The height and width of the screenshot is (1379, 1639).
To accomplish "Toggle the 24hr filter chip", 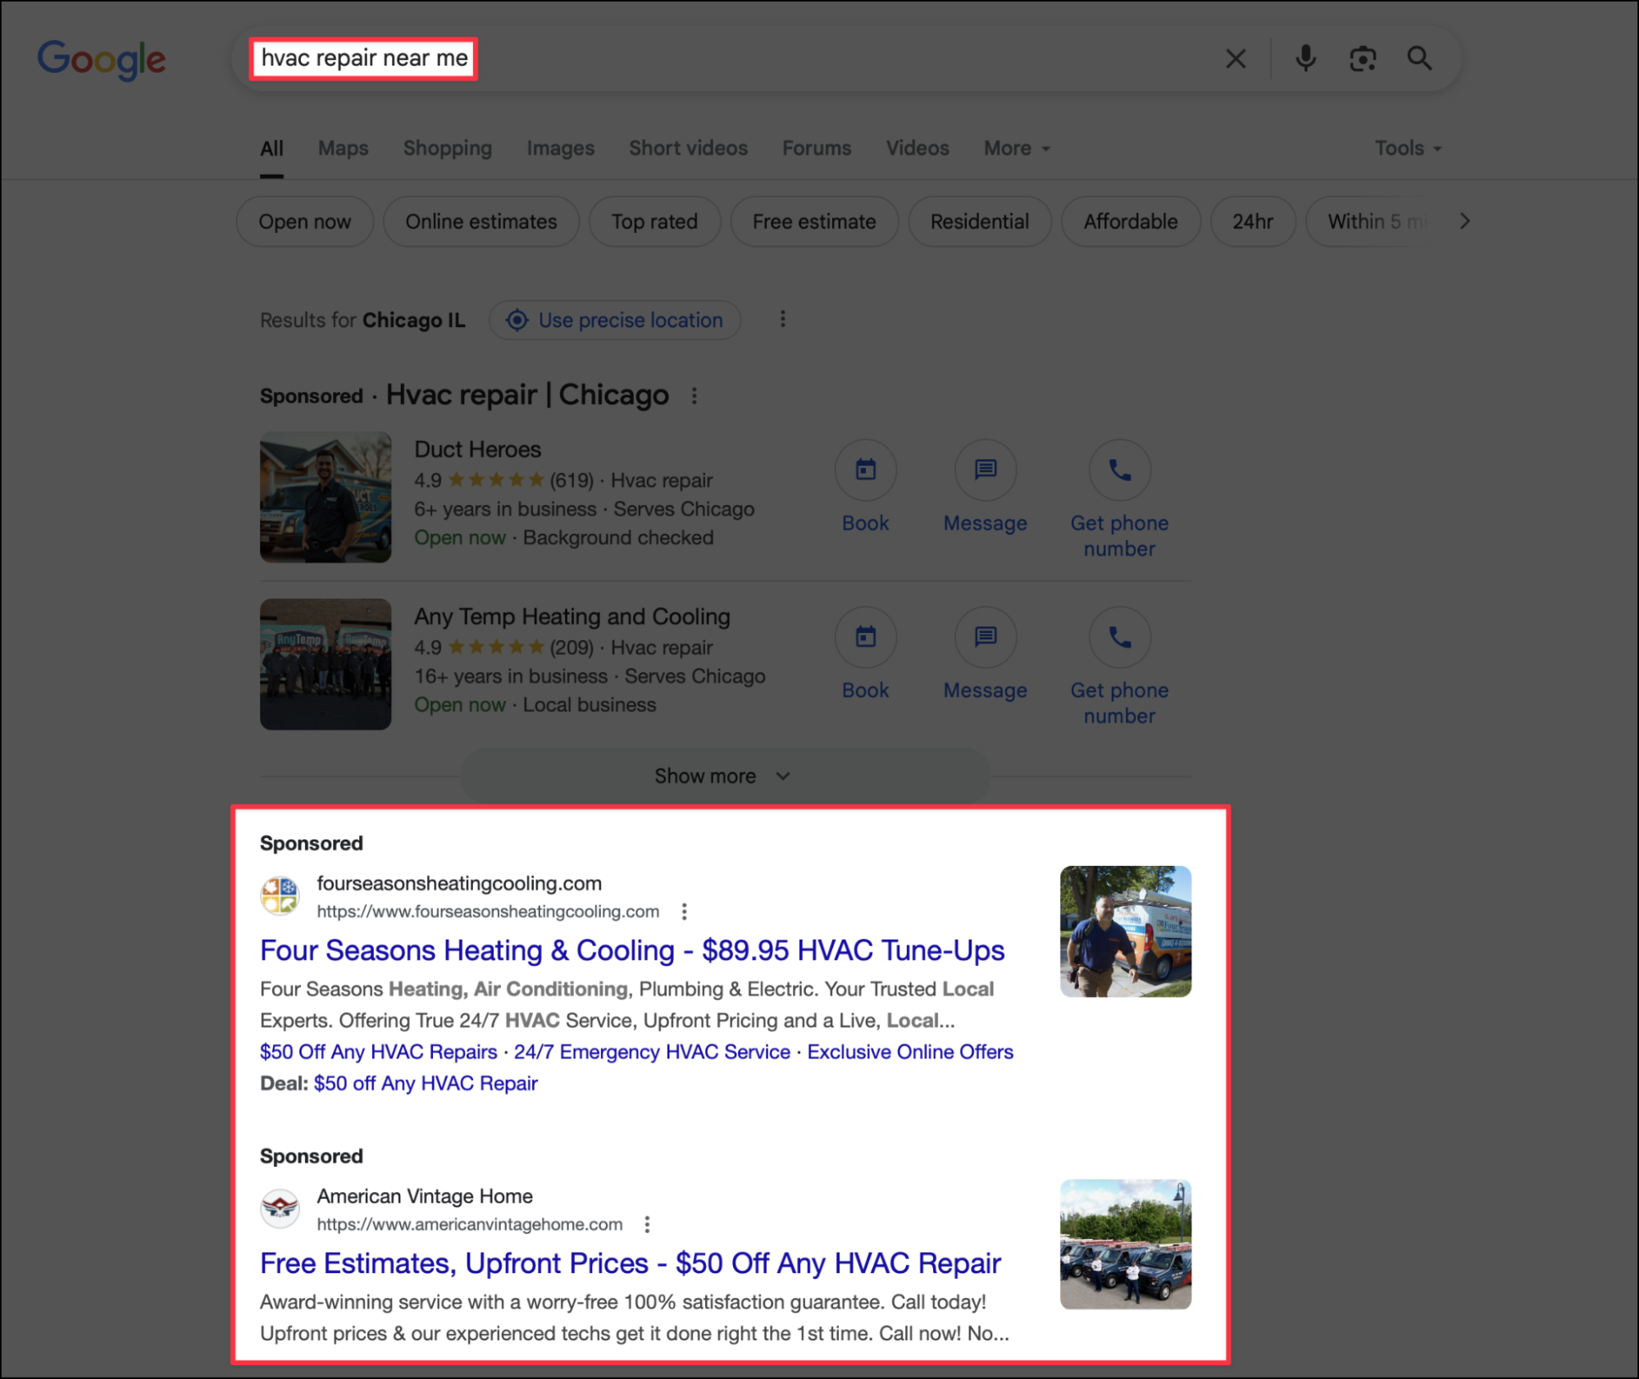I will click(1252, 222).
